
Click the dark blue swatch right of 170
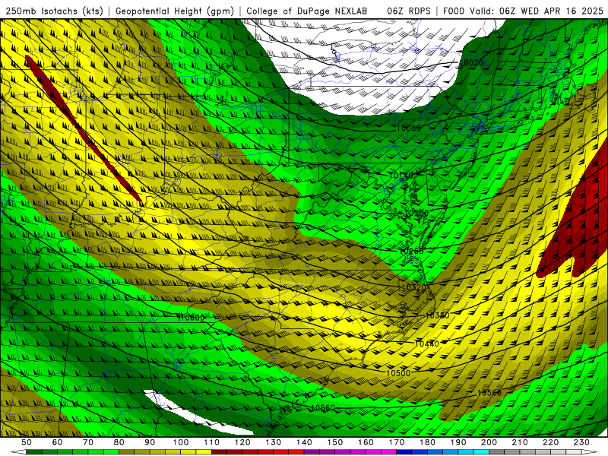point(404,452)
